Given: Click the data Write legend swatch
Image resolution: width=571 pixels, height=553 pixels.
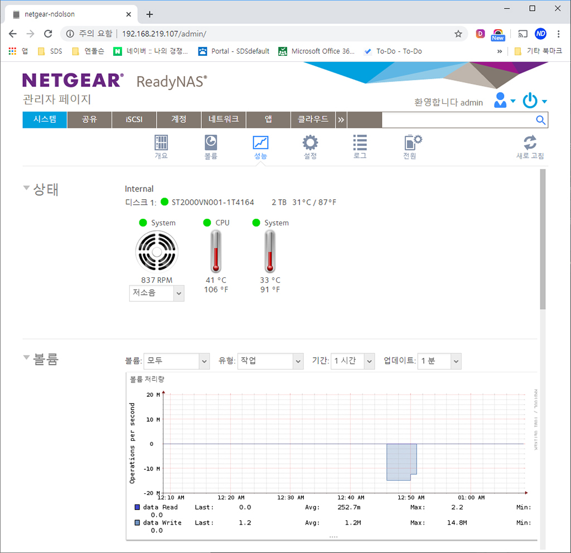Looking at the screenshot, I should (137, 522).
